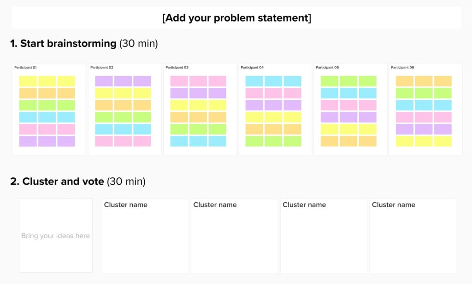This screenshot has width=472, height=284.
Task: Click the problem statement title field
Action: pos(236,18)
